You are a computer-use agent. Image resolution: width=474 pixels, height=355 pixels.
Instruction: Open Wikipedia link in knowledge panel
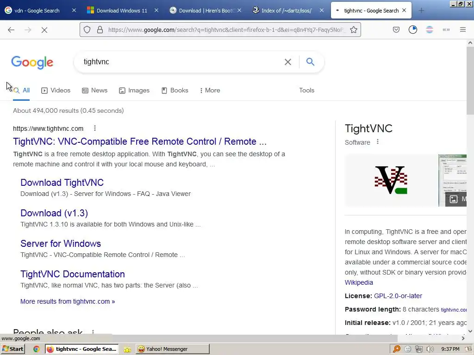[359, 282]
